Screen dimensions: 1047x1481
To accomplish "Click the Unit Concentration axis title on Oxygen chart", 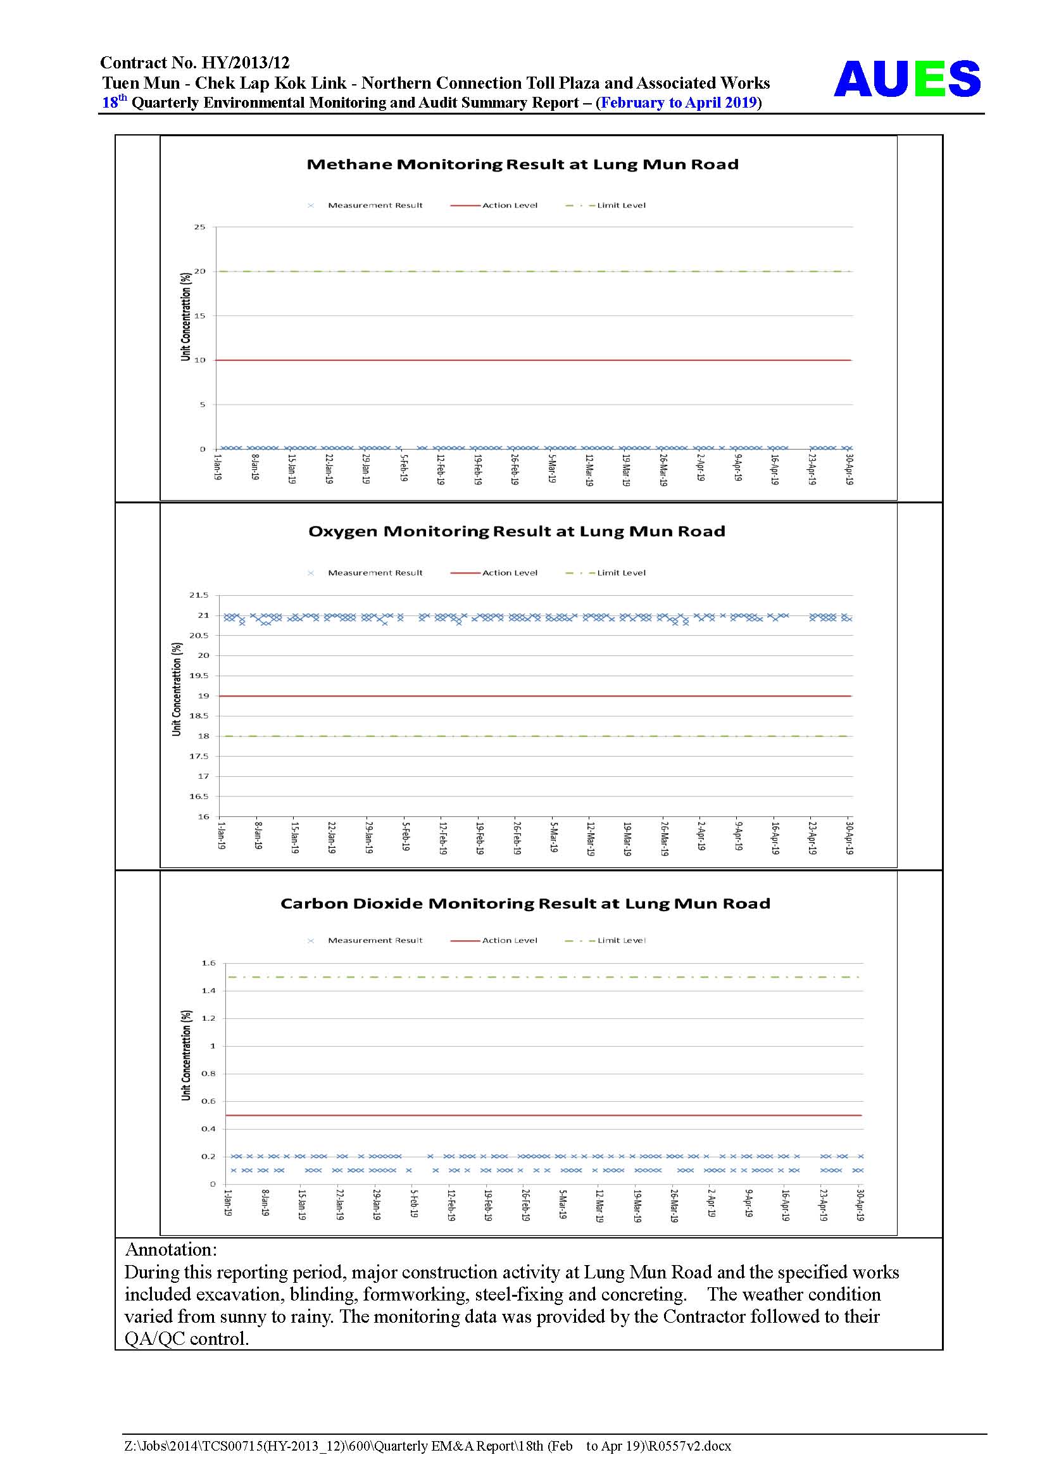I will point(177,689).
